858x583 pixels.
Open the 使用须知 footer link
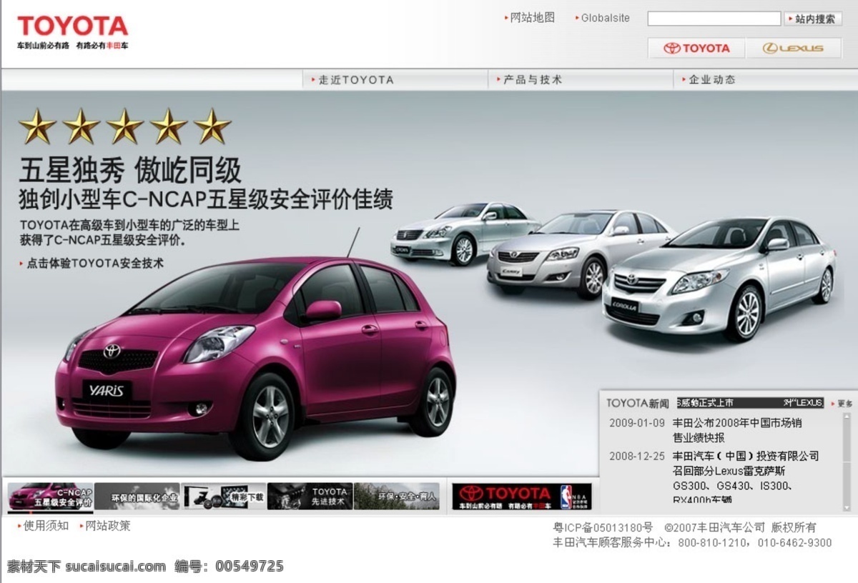(46, 526)
